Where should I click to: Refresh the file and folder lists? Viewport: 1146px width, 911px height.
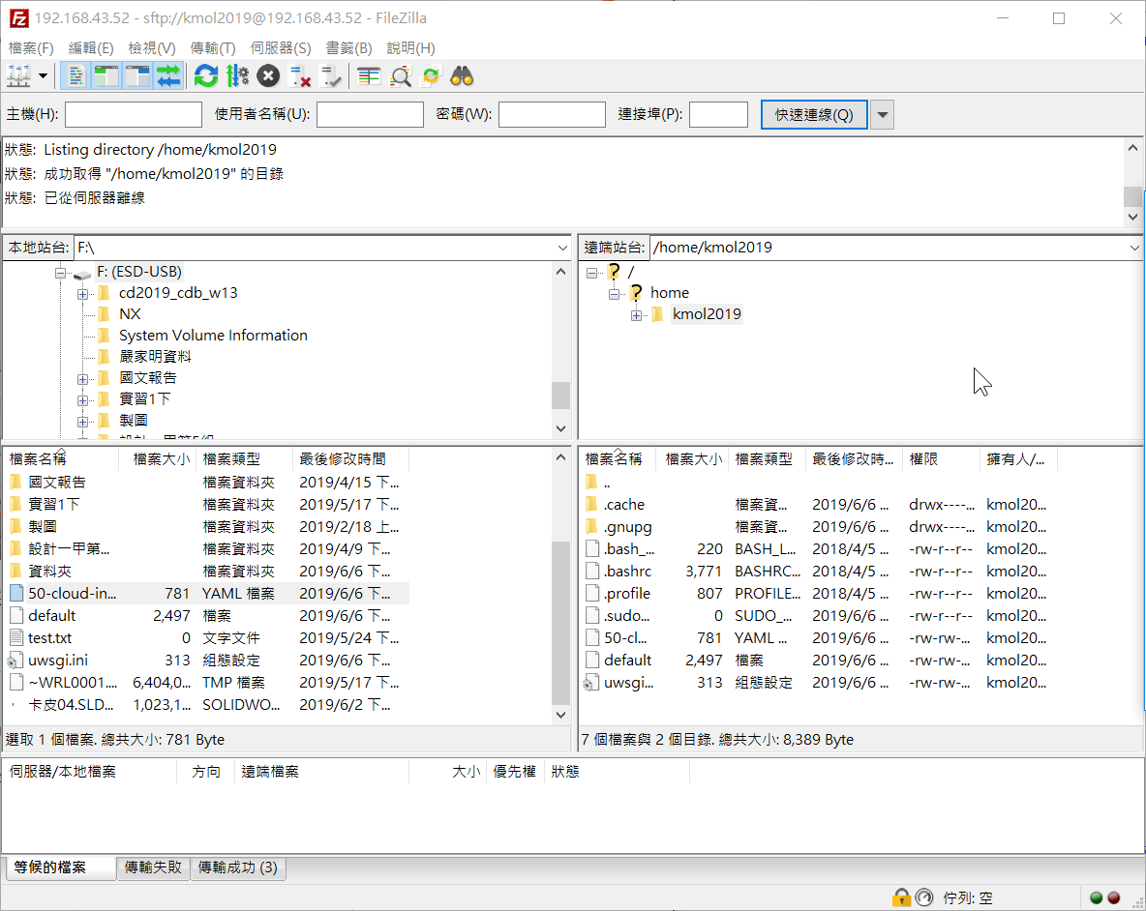point(206,75)
